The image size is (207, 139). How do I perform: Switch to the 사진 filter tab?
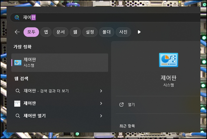click(x=123, y=32)
